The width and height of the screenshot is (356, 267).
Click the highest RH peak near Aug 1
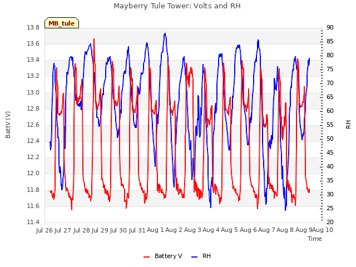(x=165, y=33)
